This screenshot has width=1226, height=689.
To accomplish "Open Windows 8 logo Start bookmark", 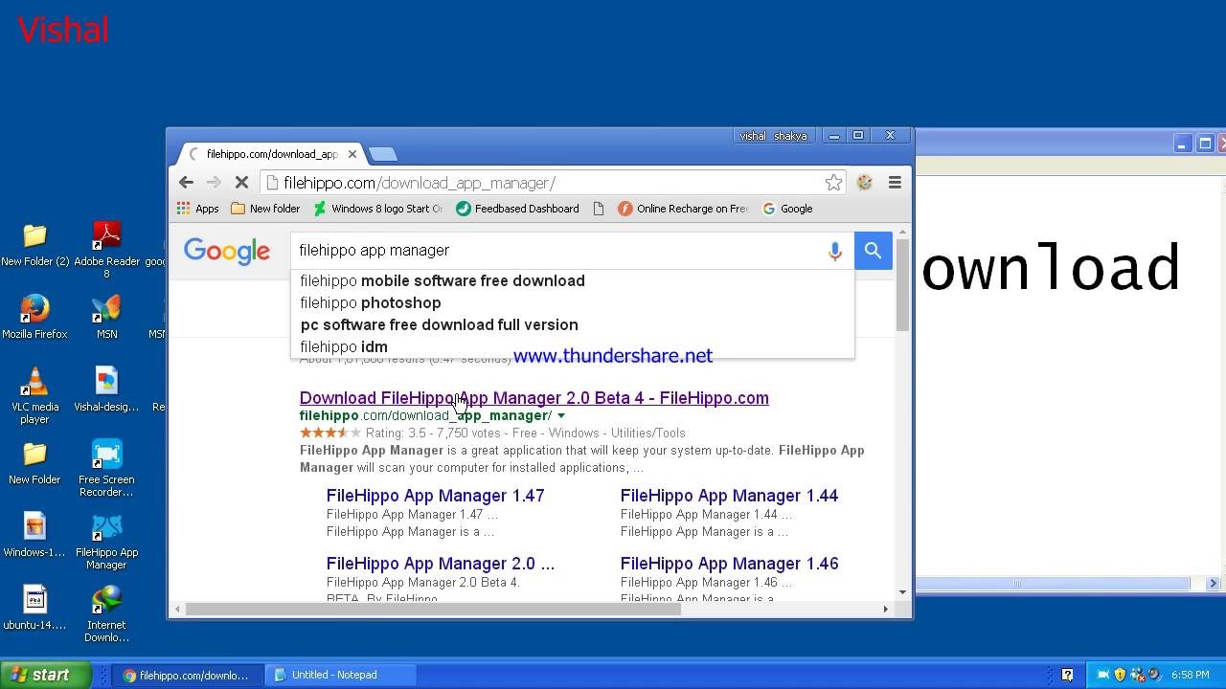I will coord(378,209).
